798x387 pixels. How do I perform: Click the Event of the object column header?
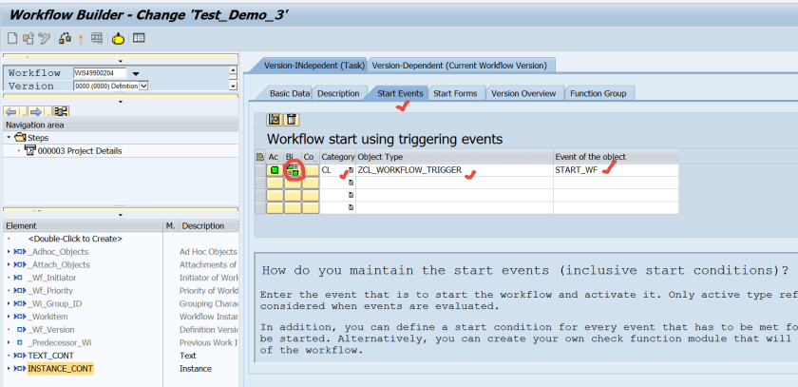[616, 157]
